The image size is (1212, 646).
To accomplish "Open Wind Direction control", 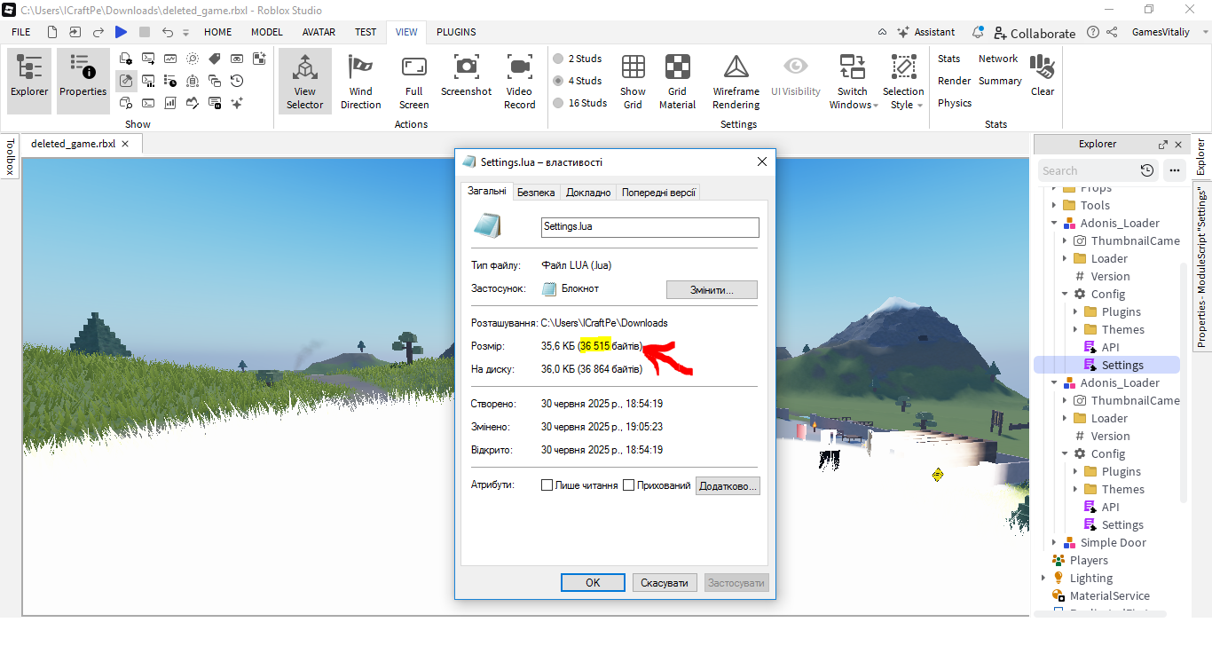I will coord(360,80).
